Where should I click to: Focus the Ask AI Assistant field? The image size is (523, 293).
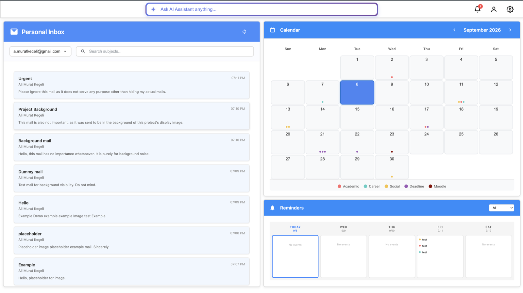261,9
